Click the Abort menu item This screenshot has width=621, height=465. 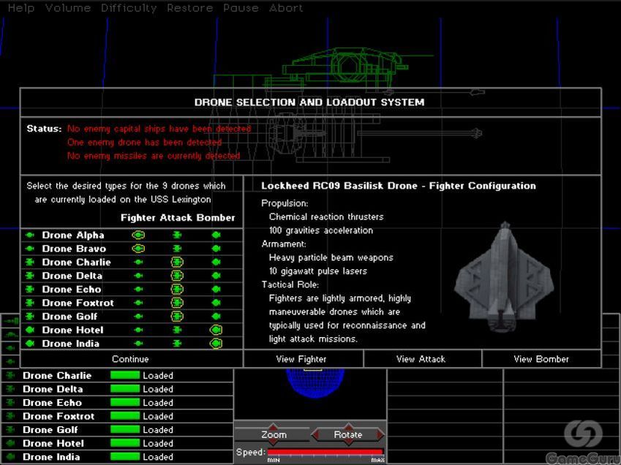[286, 8]
